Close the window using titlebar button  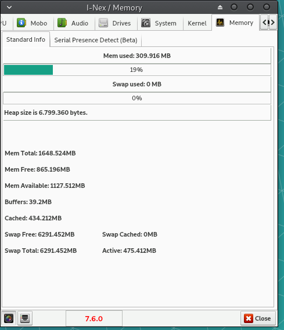[267, 7]
